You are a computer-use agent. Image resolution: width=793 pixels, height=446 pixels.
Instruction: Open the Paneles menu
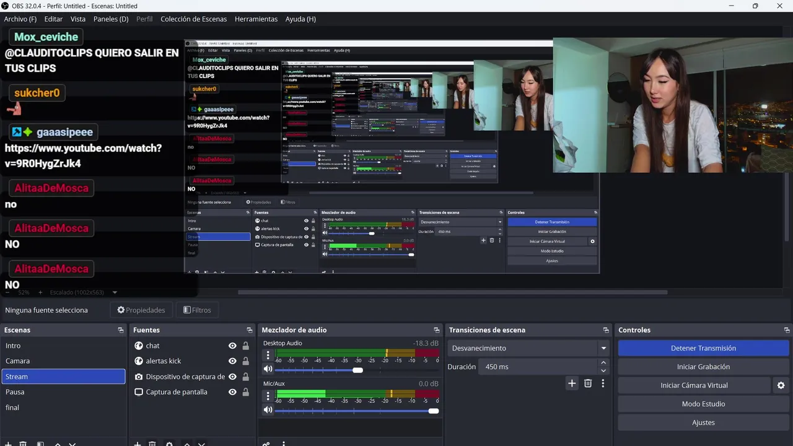coord(111,19)
